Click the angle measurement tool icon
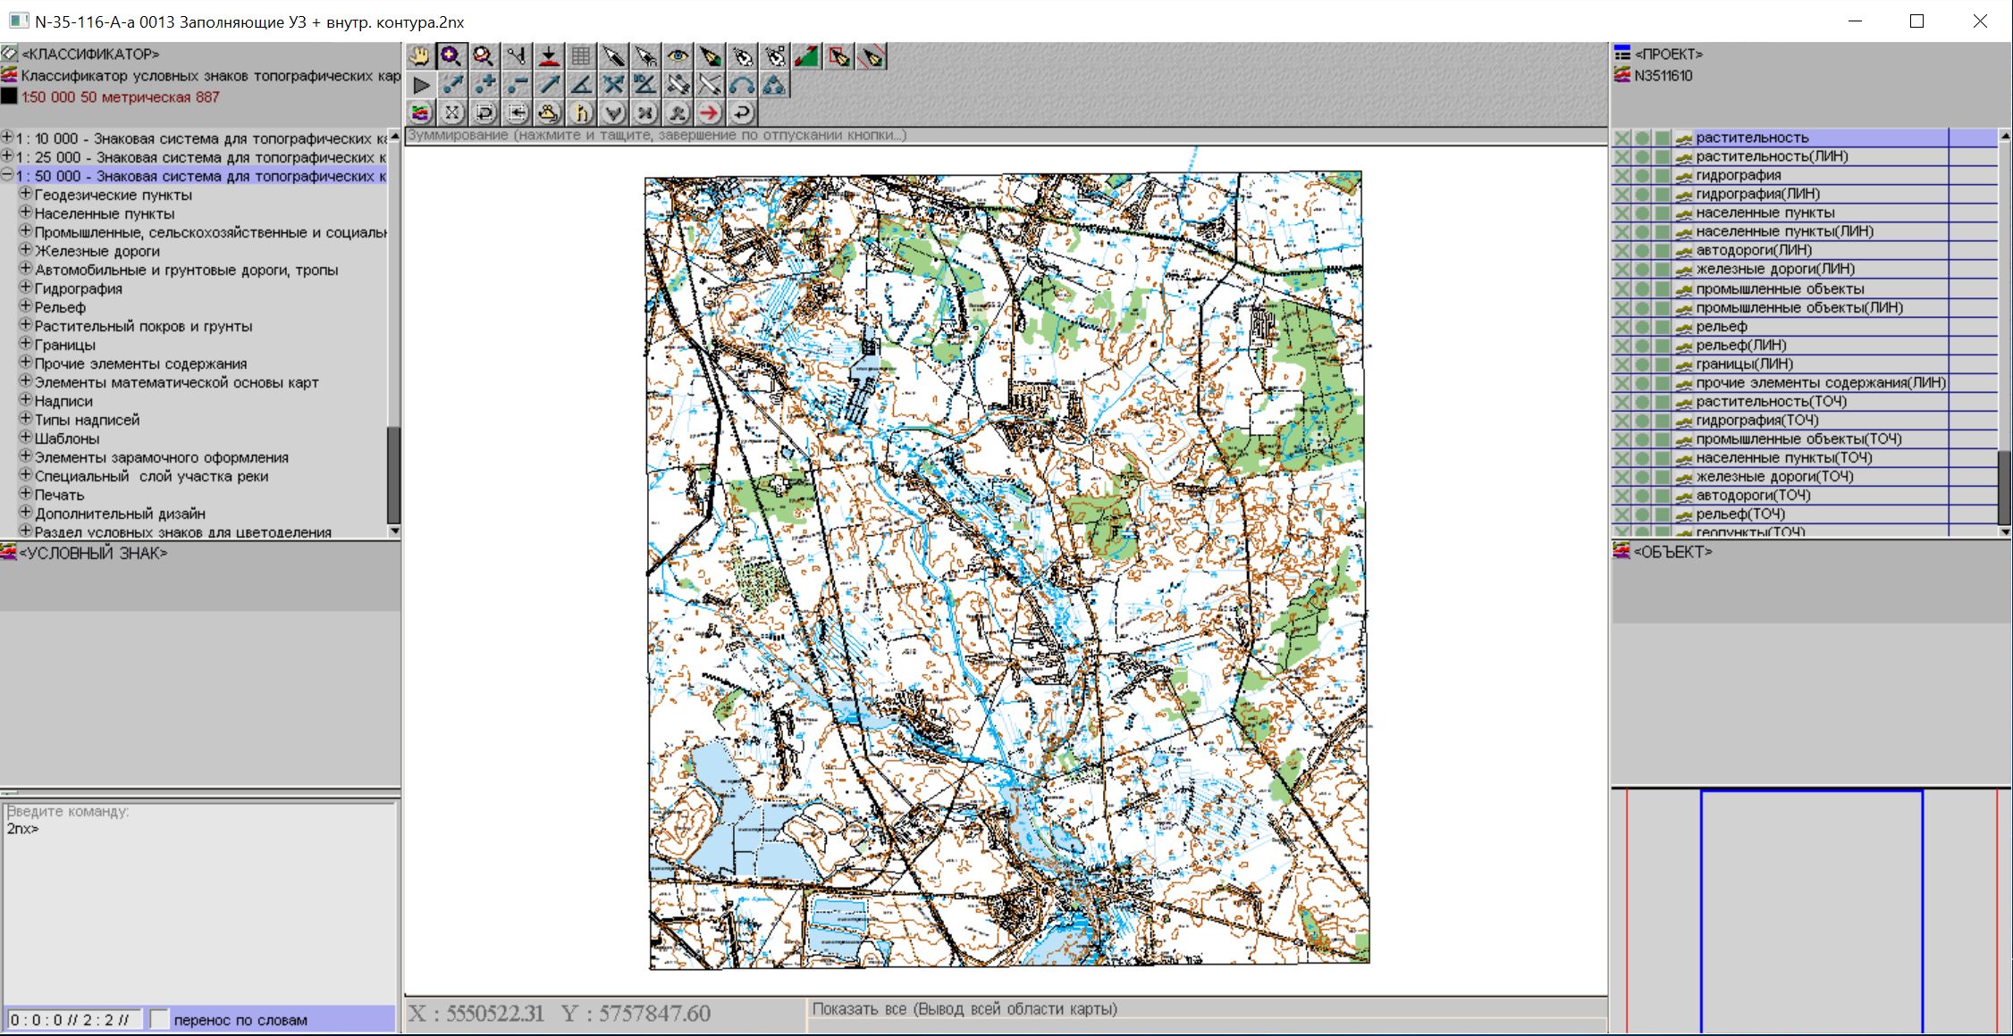Screen dimensions: 2013x1036 click(x=581, y=86)
